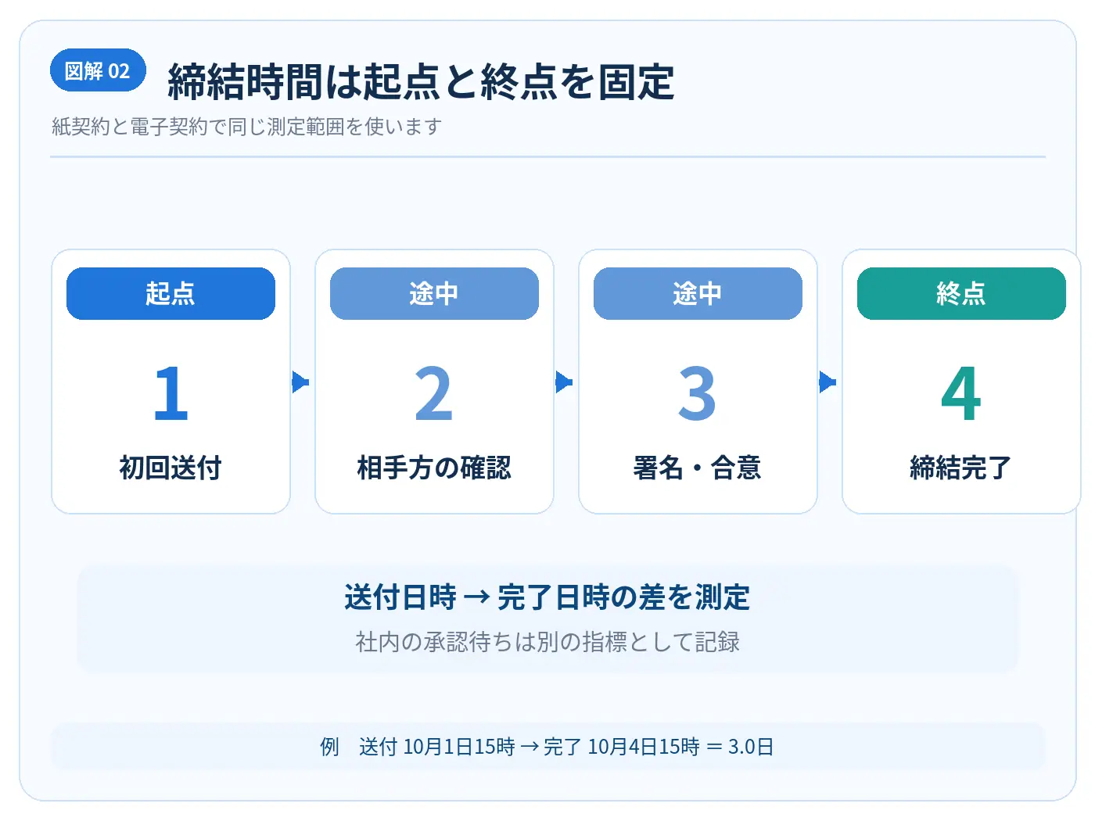Viewport: 1095px width, 821px height.
Task: Click the note 社内の承認待ちは別の指標として記録
Action: [547, 642]
